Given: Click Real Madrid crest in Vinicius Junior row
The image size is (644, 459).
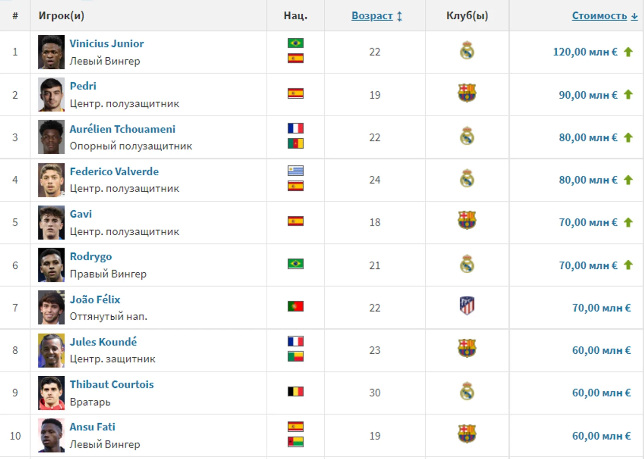Looking at the screenshot, I should [x=467, y=51].
